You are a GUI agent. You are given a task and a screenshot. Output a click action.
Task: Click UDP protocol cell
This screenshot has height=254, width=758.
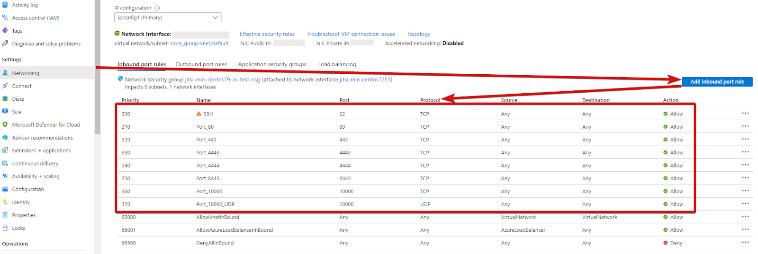coord(425,204)
